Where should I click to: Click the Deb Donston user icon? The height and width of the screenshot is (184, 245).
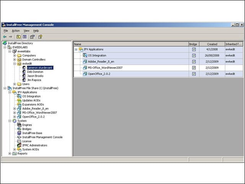point(24,72)
